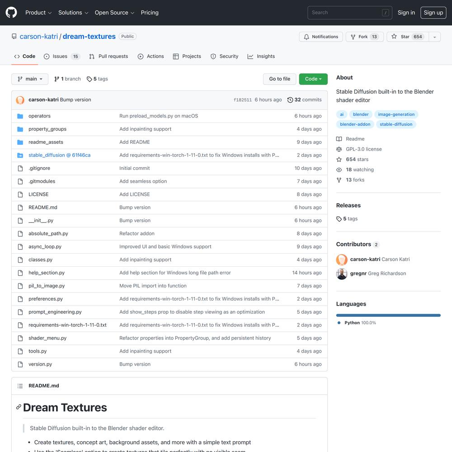452x452 pixels.
Task: Click the scale icon beside GPL-3.0 license
Action: point(339,149)
